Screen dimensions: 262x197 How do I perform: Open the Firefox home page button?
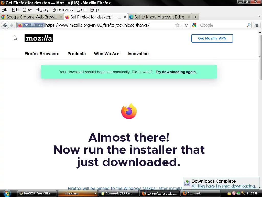point(257,25)
